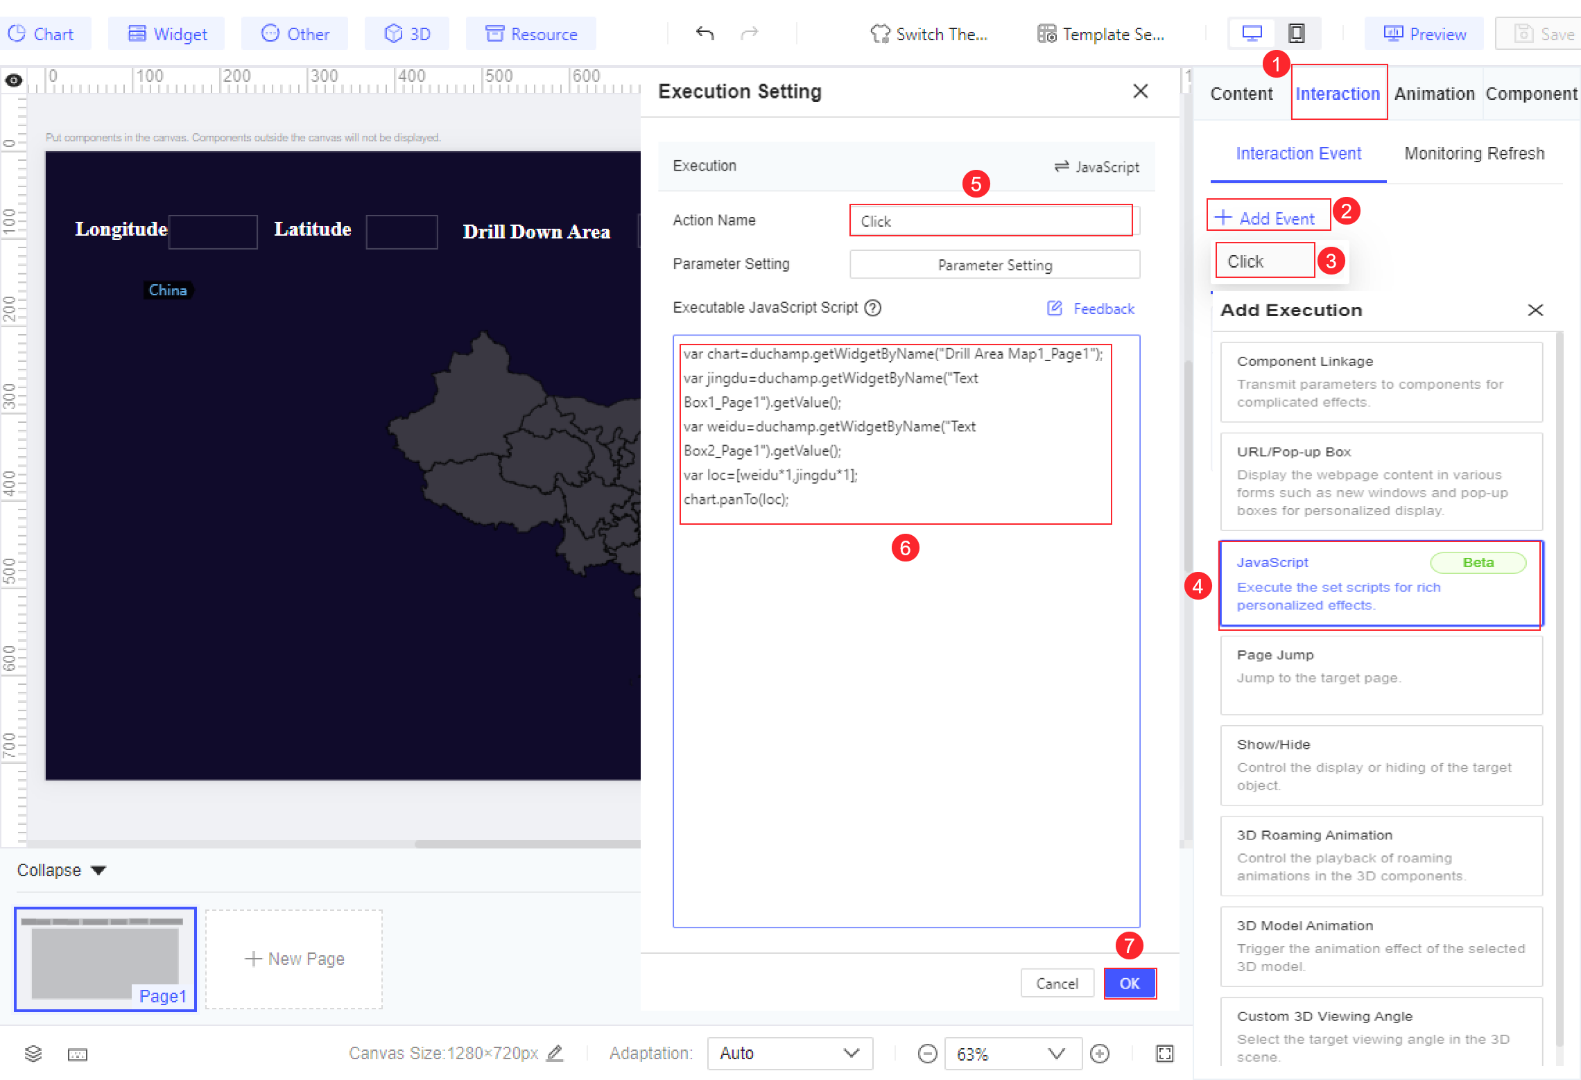
Task: Choose the Show/Hide execution
Action: pyautogui.click(x=1381, y=765)
